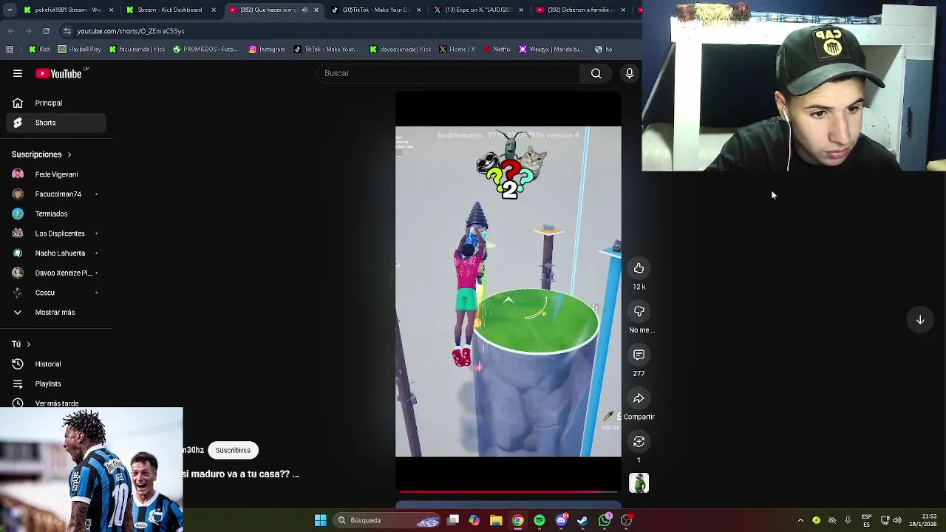The height and width of the screenshot is (532, 946).
Task: Open Historial in the sidebar
Action: [56, 364]
